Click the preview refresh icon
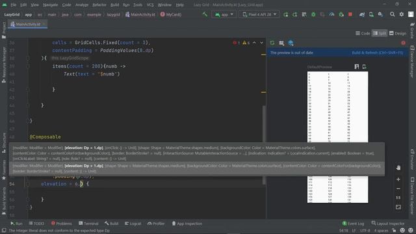The height and width of the screenshot is (234, 416). [272, 43]
